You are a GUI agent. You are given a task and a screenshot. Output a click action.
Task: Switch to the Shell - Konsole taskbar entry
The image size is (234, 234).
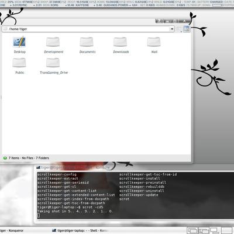coord(80,230)
